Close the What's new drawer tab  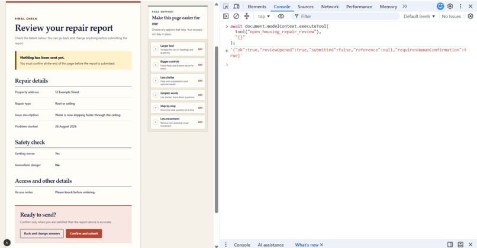[321, 244]
